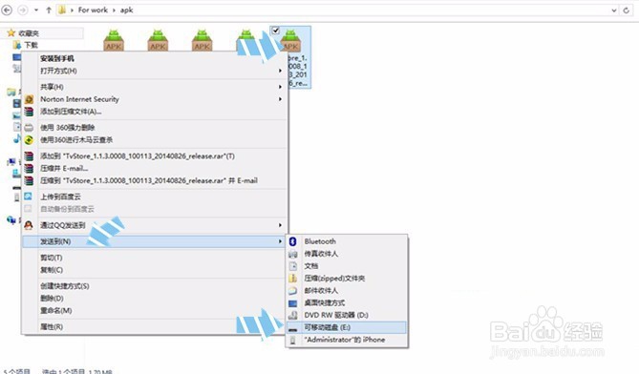Screen dimensions: 639x374
Task: Choose 使用 360强力删除
Action: 155,128
